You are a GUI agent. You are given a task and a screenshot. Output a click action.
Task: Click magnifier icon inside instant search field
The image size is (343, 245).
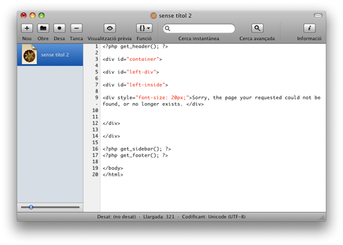(168, 28)
